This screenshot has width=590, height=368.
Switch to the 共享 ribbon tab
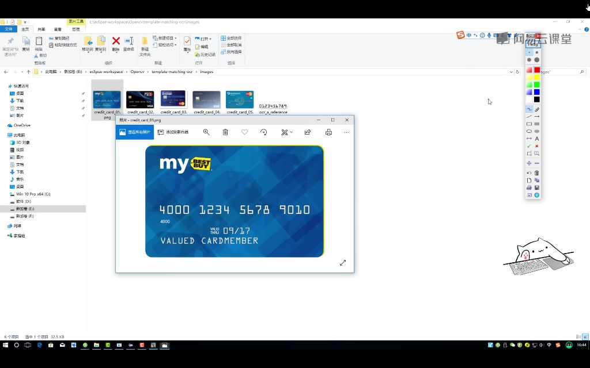(x=41, y=29)
